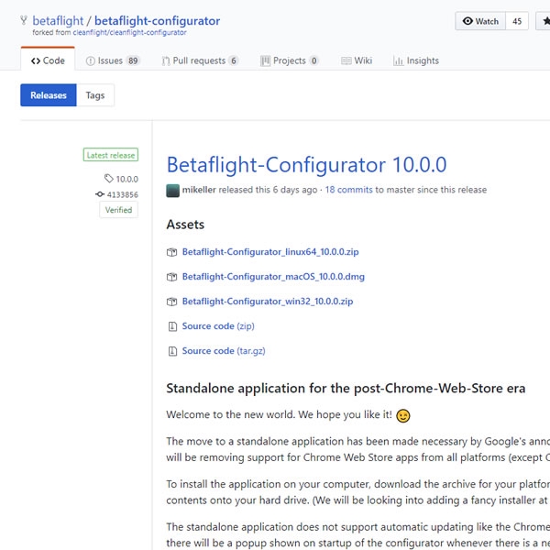Select the Tags button

tap(95, 95)
